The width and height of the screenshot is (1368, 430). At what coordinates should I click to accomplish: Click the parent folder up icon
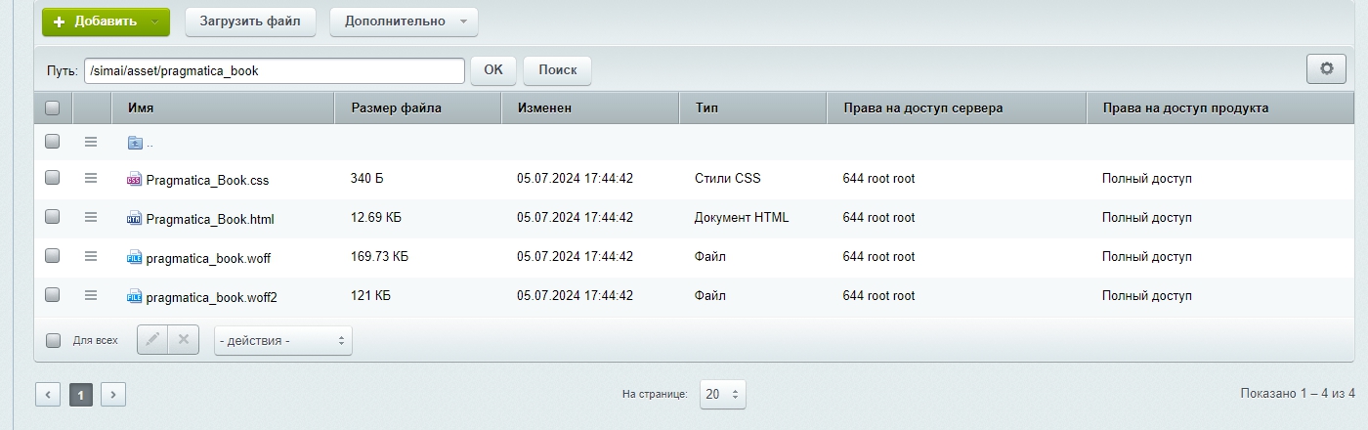point(135,143)
